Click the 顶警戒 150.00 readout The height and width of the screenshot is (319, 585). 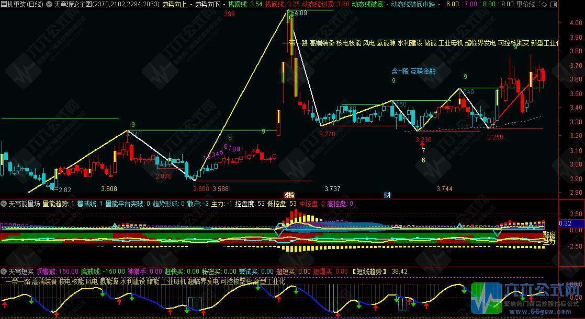(x=57, y=271)
